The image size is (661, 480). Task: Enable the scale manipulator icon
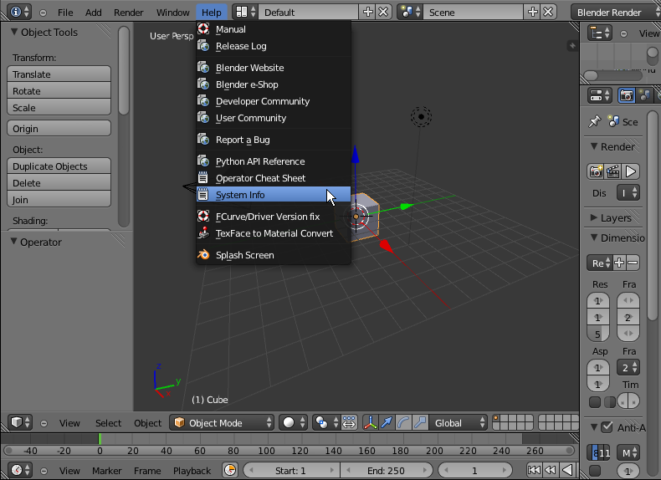click(420, 422)
